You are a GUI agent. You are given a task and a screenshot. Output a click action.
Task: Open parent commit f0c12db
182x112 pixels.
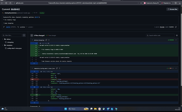162,27
